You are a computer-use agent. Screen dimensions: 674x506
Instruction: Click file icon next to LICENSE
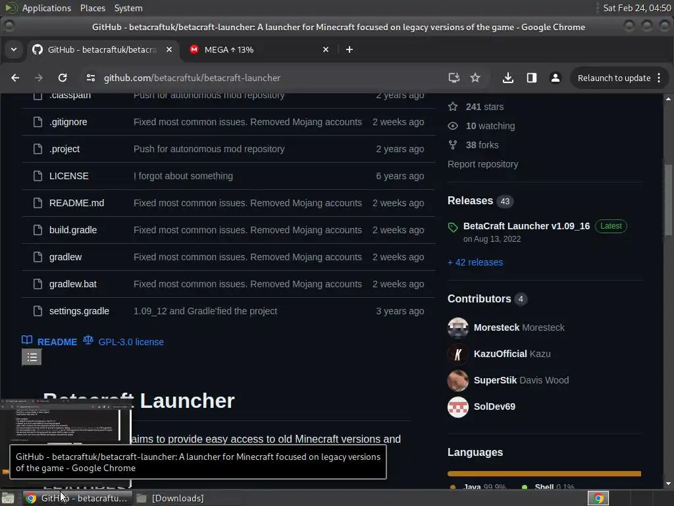pos(38,176)
